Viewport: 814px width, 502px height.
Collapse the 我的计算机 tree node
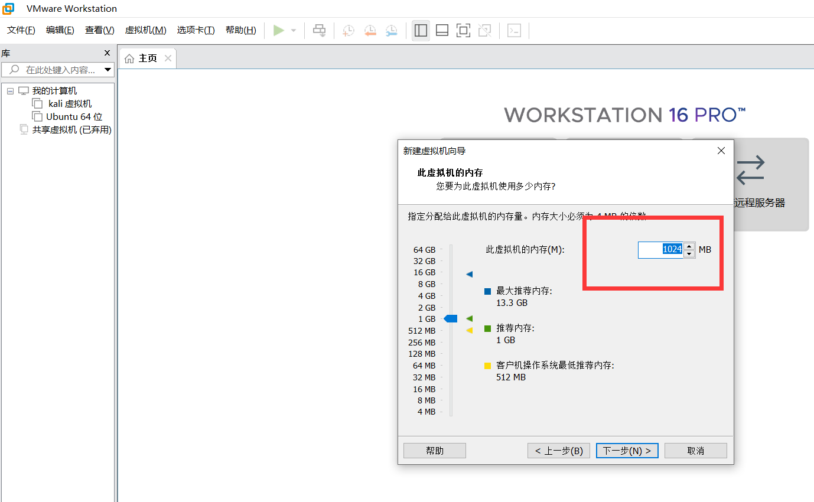11,92
